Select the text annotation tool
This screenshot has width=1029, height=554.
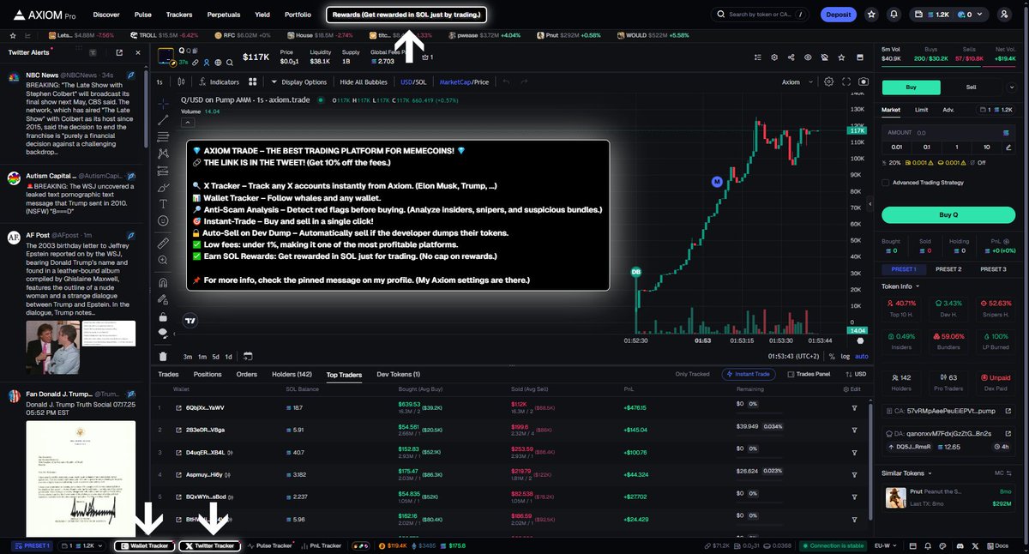pos(163,203)
